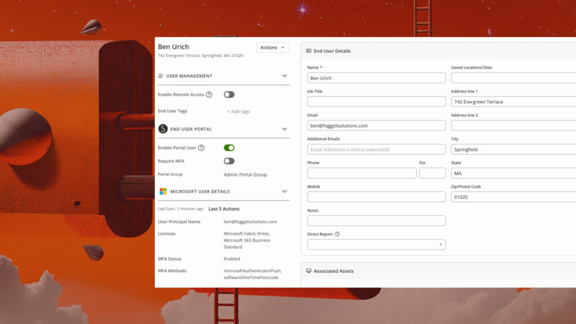Click the contact card icon beside End User Details
This screenshot has height=324, width=576.
coord(308,51)
